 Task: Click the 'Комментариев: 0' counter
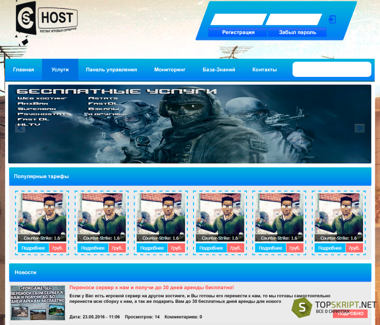(x=183, y=317)
